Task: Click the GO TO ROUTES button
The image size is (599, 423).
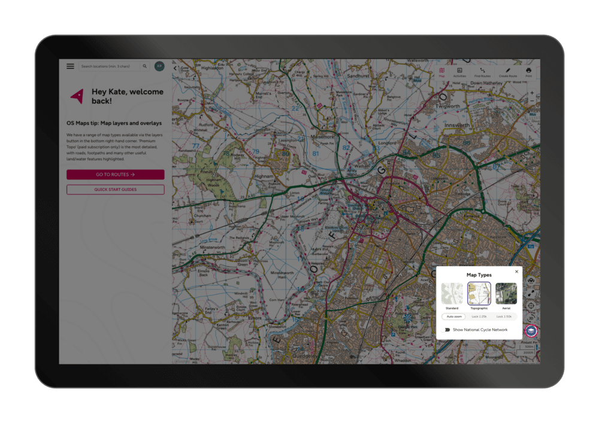Action: (116, 174)
